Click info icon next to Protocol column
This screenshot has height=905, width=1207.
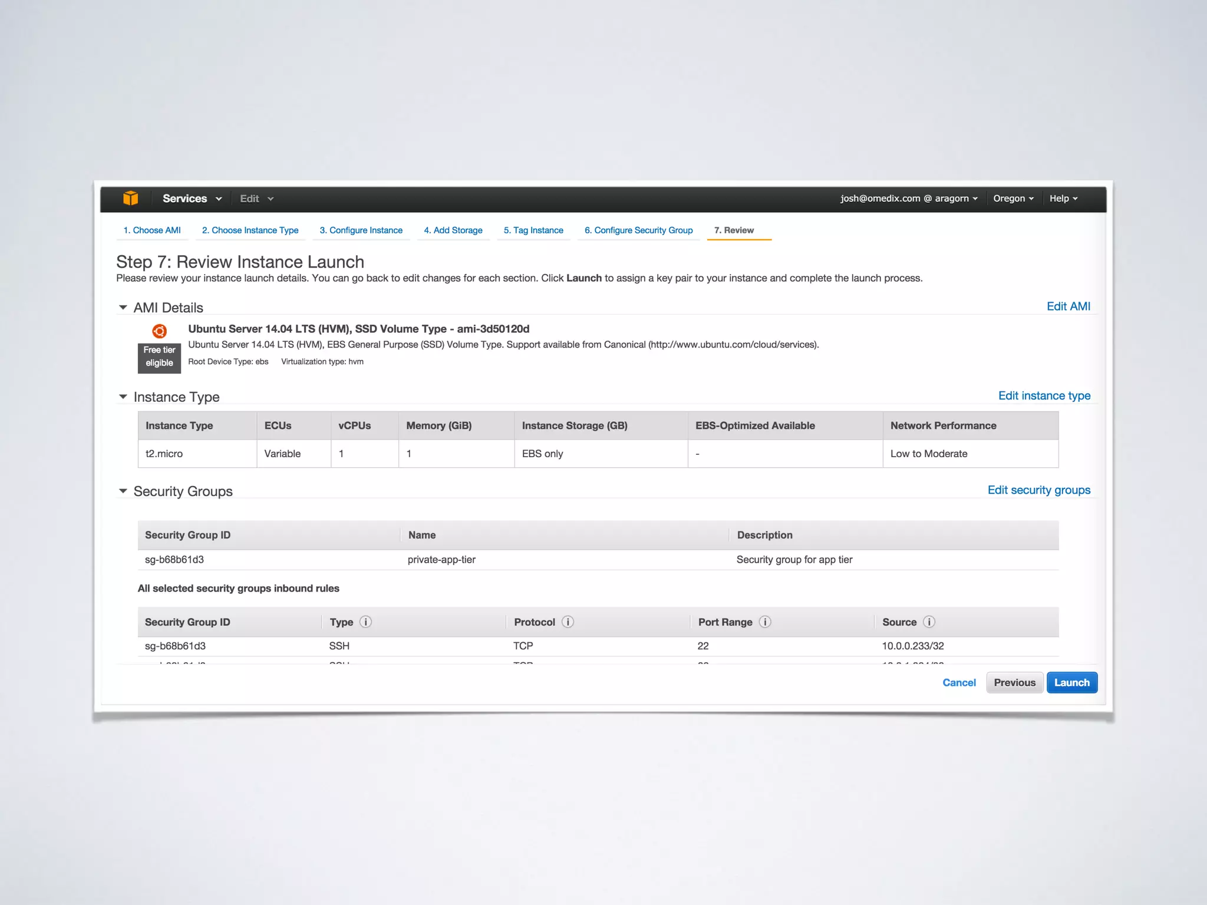568,622
